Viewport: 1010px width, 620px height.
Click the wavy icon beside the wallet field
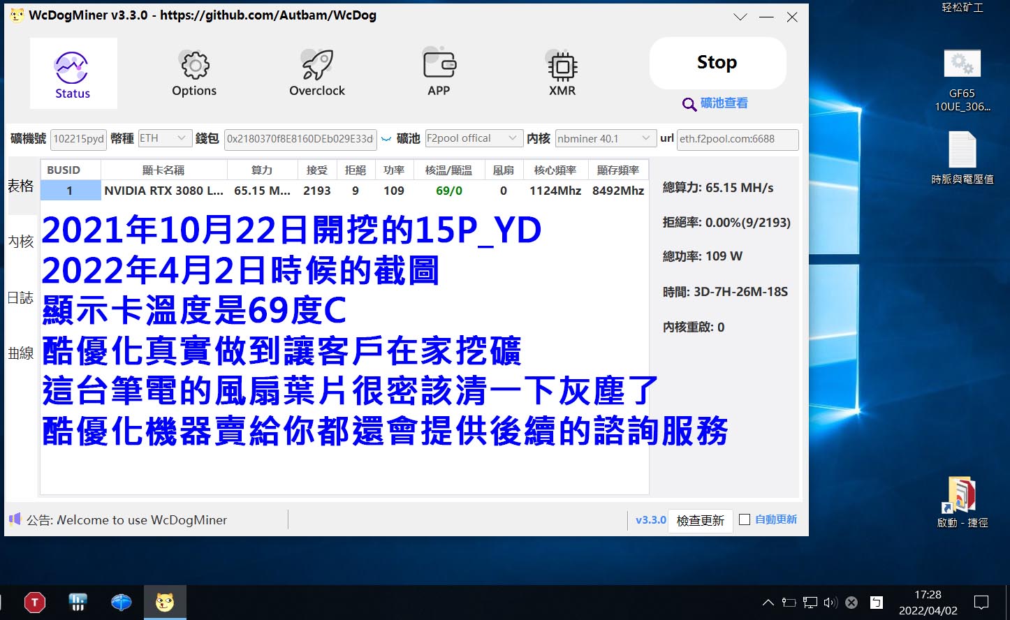(x=386, y=139)
